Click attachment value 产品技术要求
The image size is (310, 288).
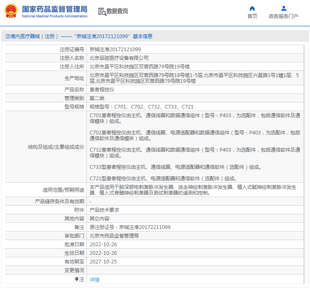tap(104, 210)
